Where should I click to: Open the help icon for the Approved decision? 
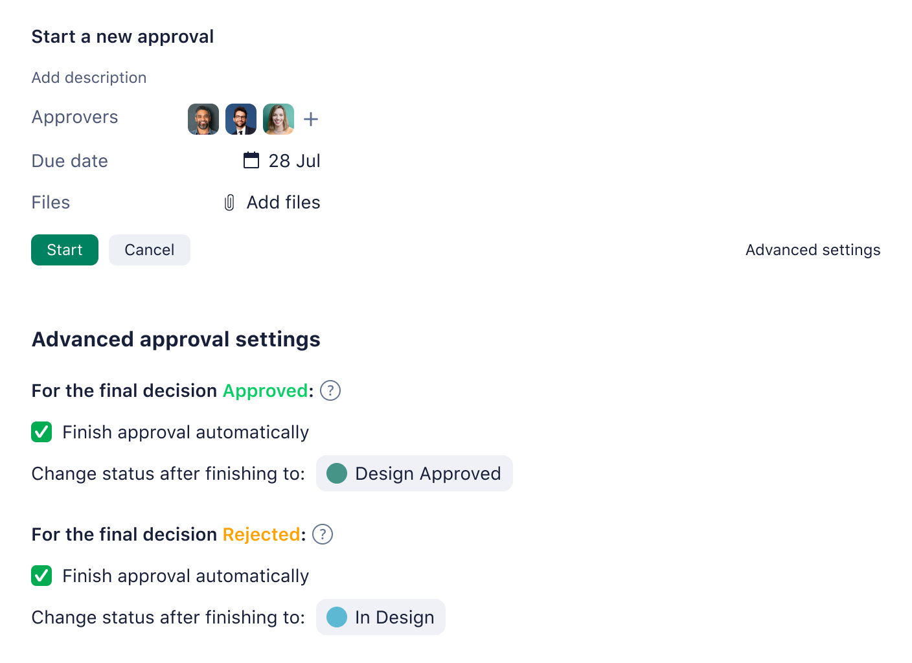pos(330,390)
